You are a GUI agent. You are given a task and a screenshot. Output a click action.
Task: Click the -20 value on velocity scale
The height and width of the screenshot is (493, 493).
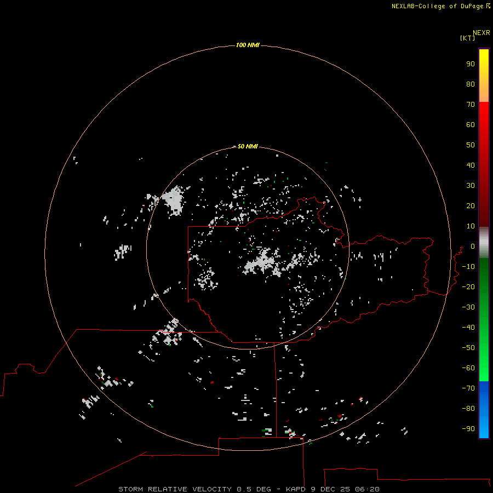point(468,286)
